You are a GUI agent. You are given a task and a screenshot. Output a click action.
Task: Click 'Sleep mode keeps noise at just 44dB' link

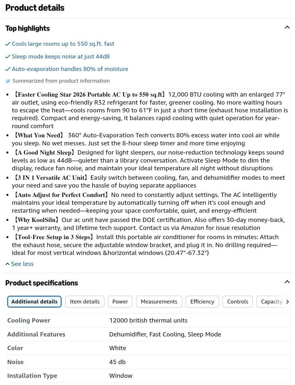61,57
